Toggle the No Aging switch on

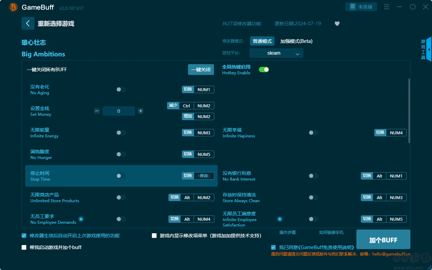pyautogui.click(x=121, y=89)
